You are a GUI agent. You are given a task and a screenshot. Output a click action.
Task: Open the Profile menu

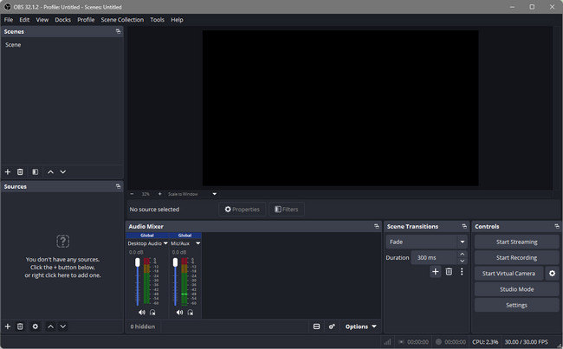(x=86, y=19)
